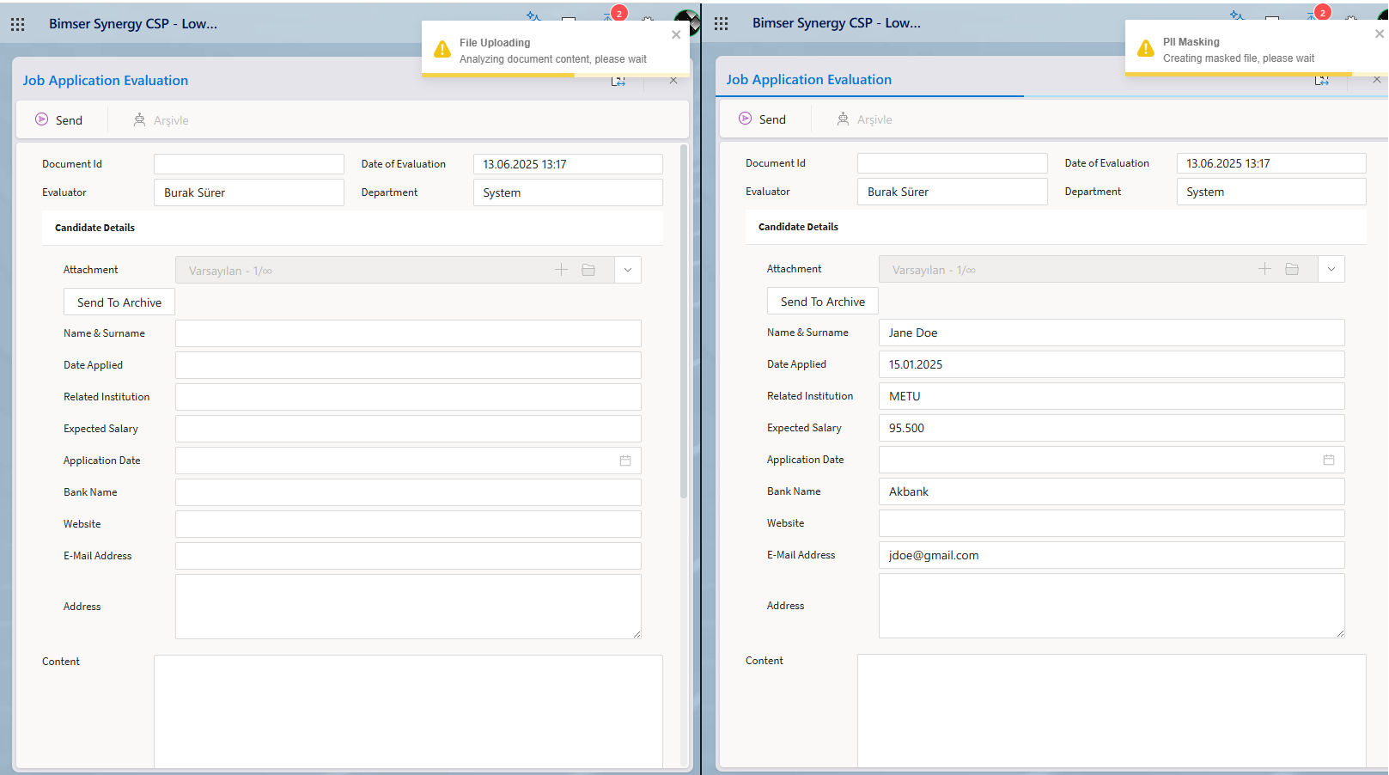Focus the empty Name & Surname field
Image resolution: width=1389 pixels, height=775 pixels.
(x=408, y=333)
